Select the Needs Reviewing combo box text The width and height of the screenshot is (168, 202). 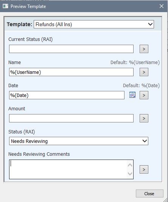coord(29,141)
